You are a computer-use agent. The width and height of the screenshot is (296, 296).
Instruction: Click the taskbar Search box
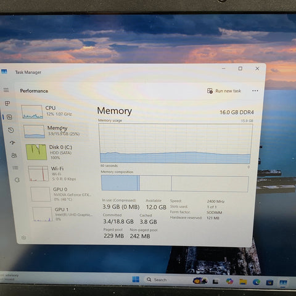(x=168, y=280)
